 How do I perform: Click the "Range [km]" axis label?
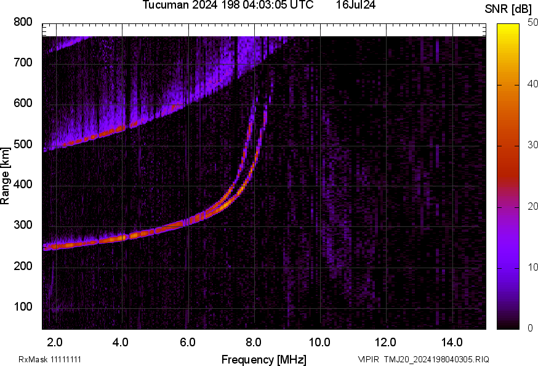pyautogui.click(x=5, y=176)
